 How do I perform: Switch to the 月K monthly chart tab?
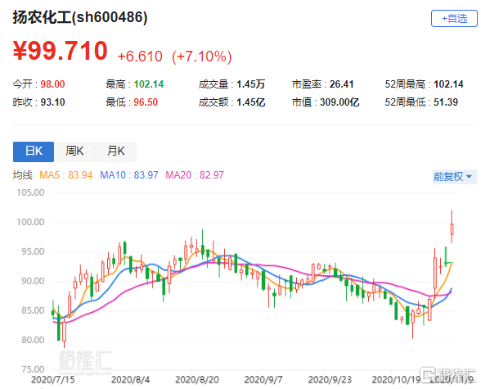pos(115,152)
